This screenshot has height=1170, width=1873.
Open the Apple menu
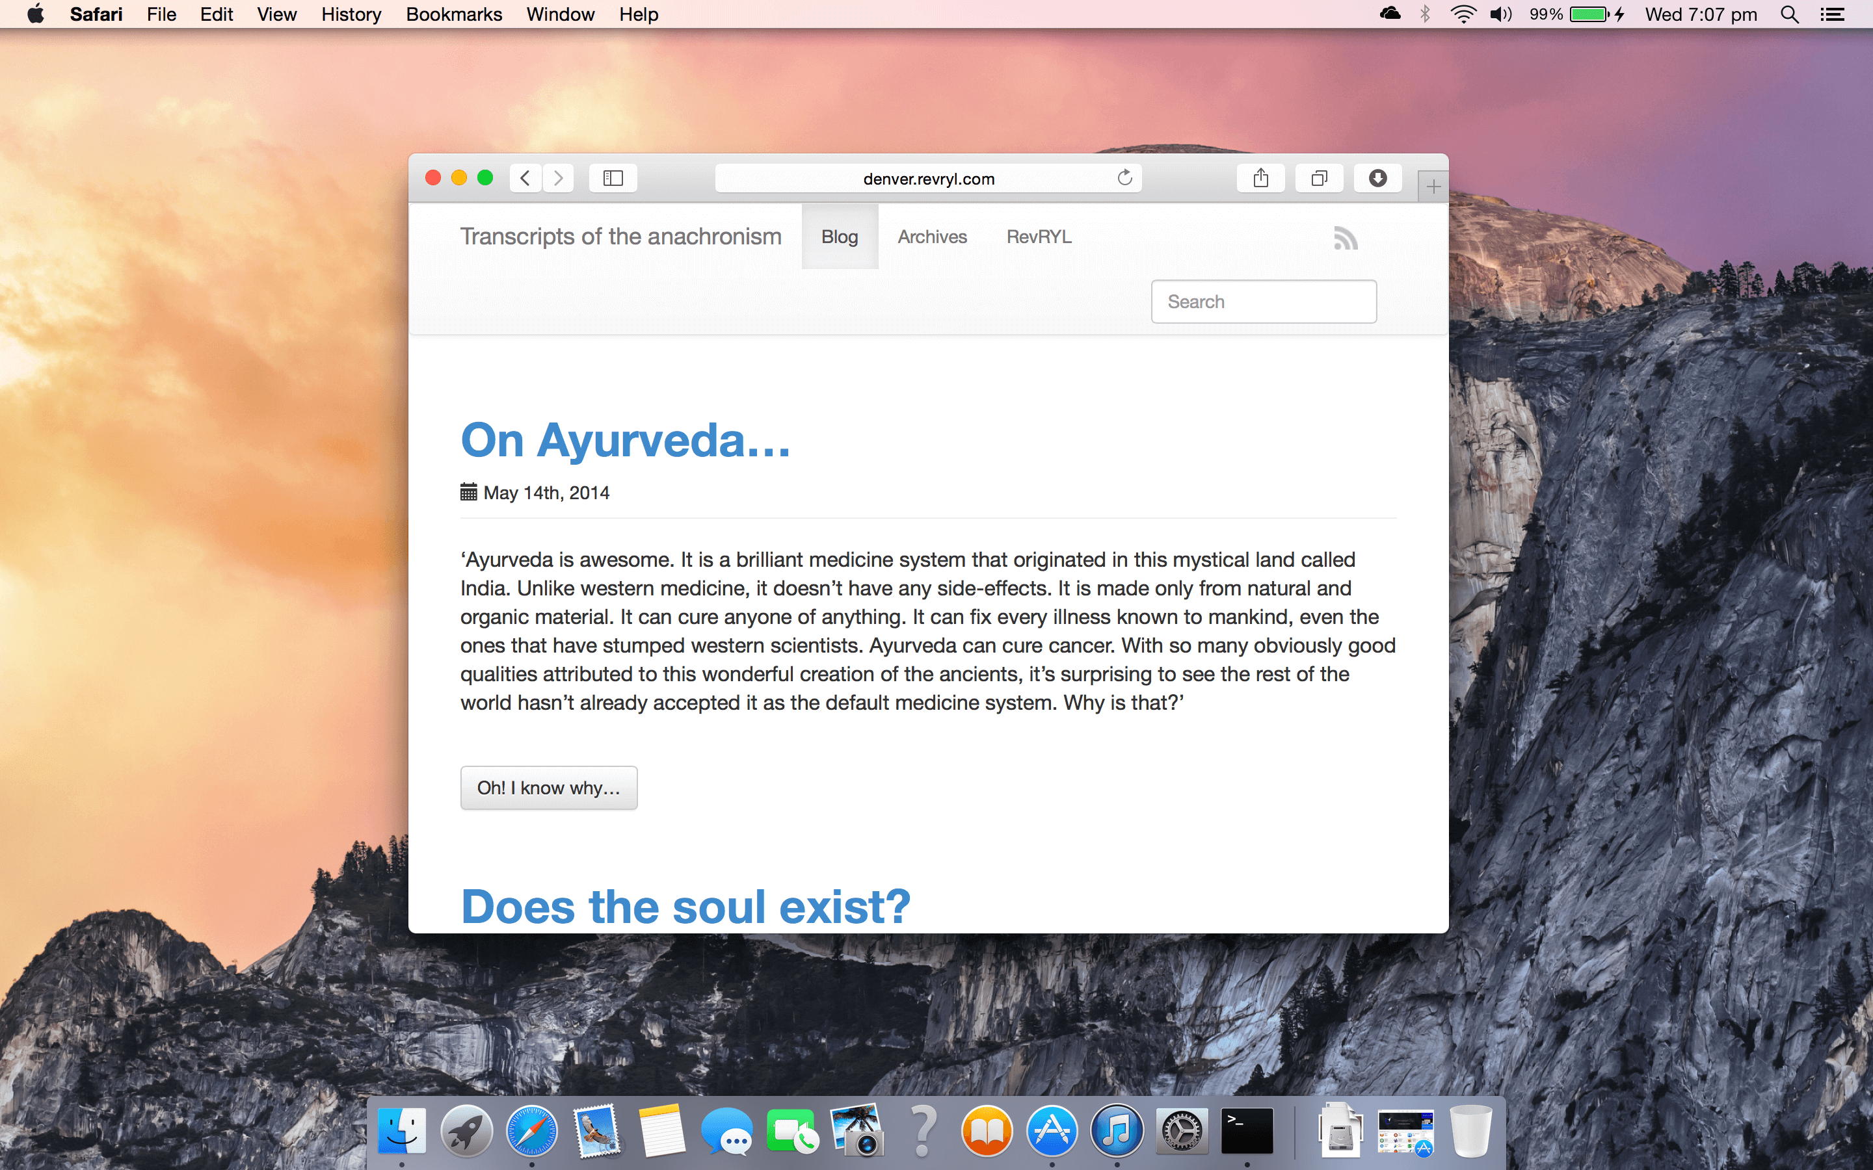pos(36,14)
